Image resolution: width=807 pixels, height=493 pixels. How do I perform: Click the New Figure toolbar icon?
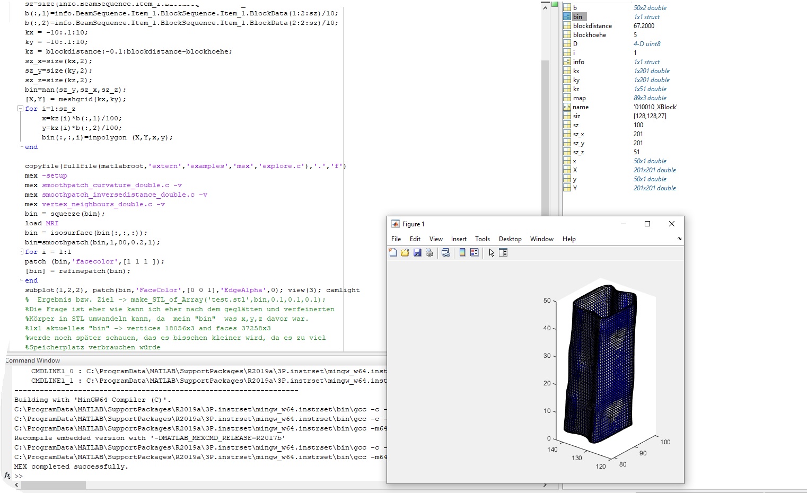pos(393,253)
